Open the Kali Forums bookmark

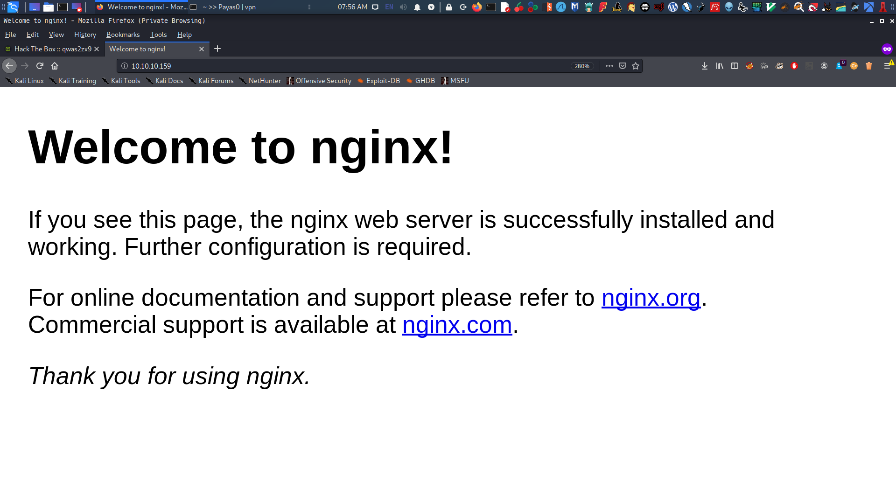coord(211,81)
